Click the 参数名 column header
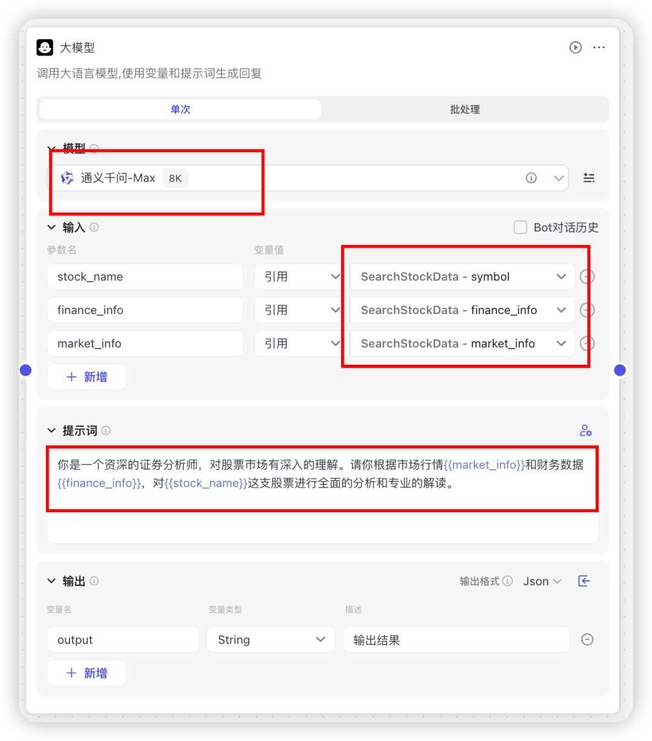 coord(62,249)
